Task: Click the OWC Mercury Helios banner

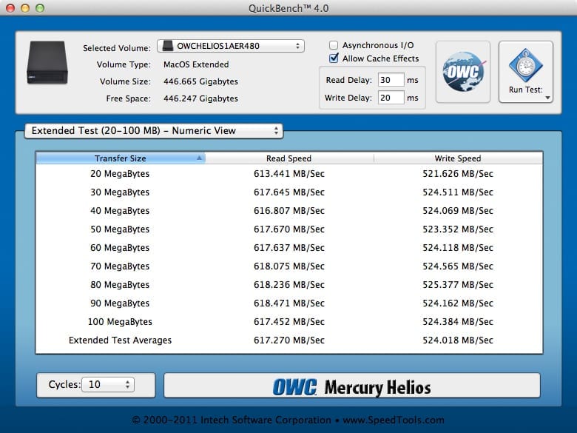Action: [x=351, y=386]
